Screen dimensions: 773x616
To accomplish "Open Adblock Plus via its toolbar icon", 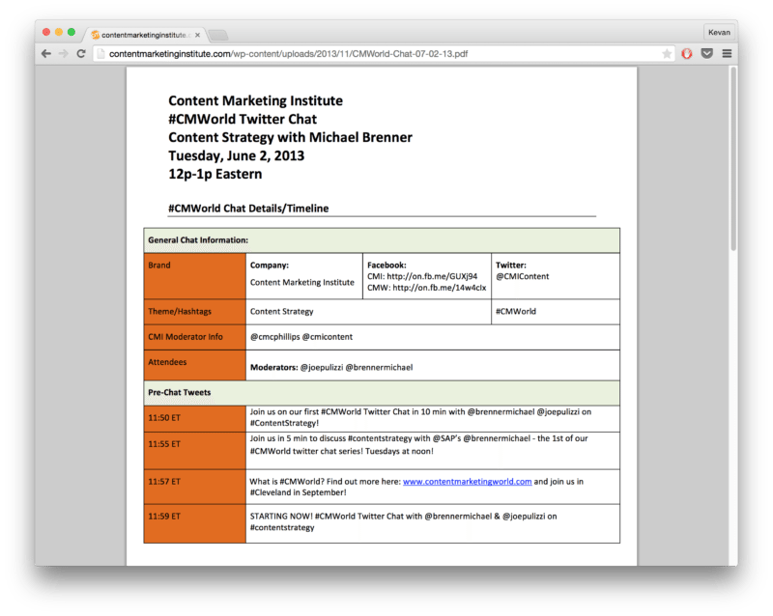I will click(687, 54).
